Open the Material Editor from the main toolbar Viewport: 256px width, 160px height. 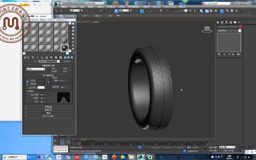(222, 11)
